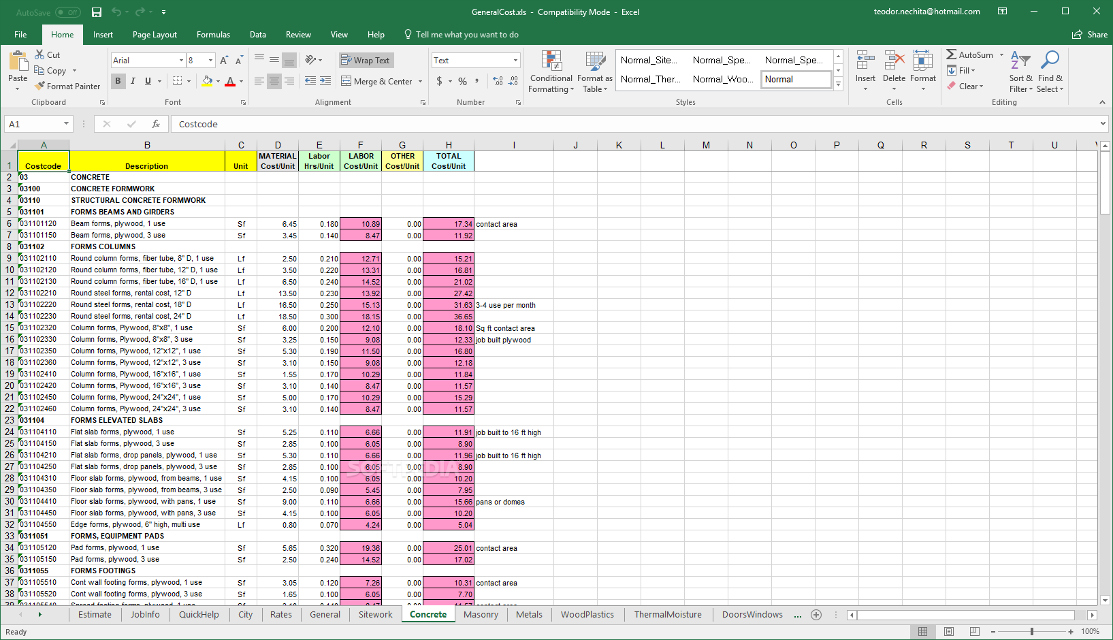Click Increase Decimal icon

[x=498, y=81]
